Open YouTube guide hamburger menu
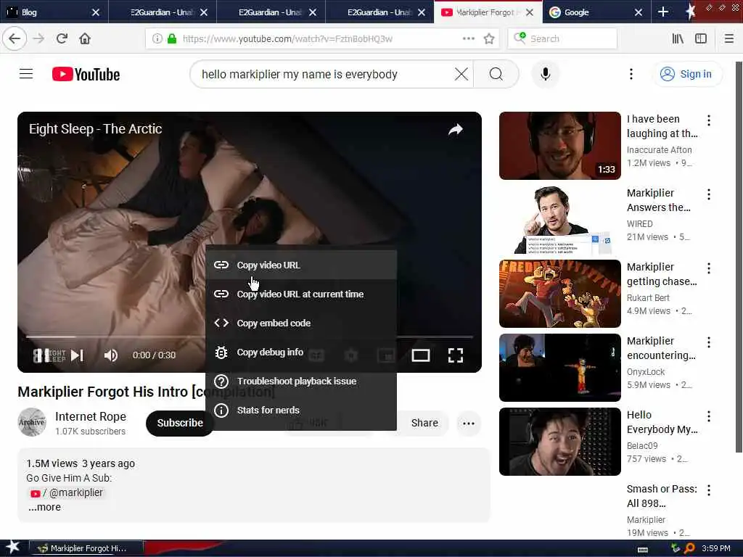743x557 pixels. pos(26,74)
